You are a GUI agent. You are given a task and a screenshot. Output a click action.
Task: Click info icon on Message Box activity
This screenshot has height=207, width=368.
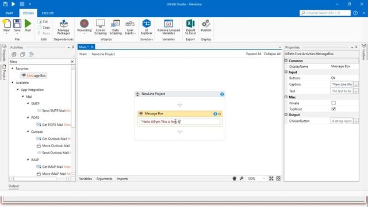click(215, 114)
